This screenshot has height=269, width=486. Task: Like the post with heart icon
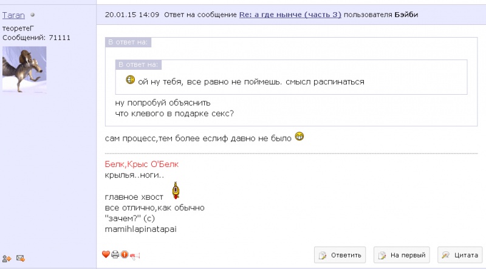point(106,254)
